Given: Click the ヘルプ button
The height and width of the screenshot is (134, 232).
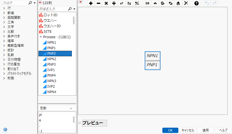Looking at the screenshot, I should 223,130.
